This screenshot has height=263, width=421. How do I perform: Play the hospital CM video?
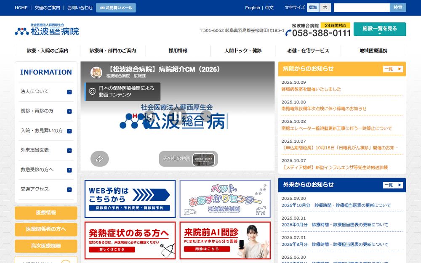coord(178,116)
